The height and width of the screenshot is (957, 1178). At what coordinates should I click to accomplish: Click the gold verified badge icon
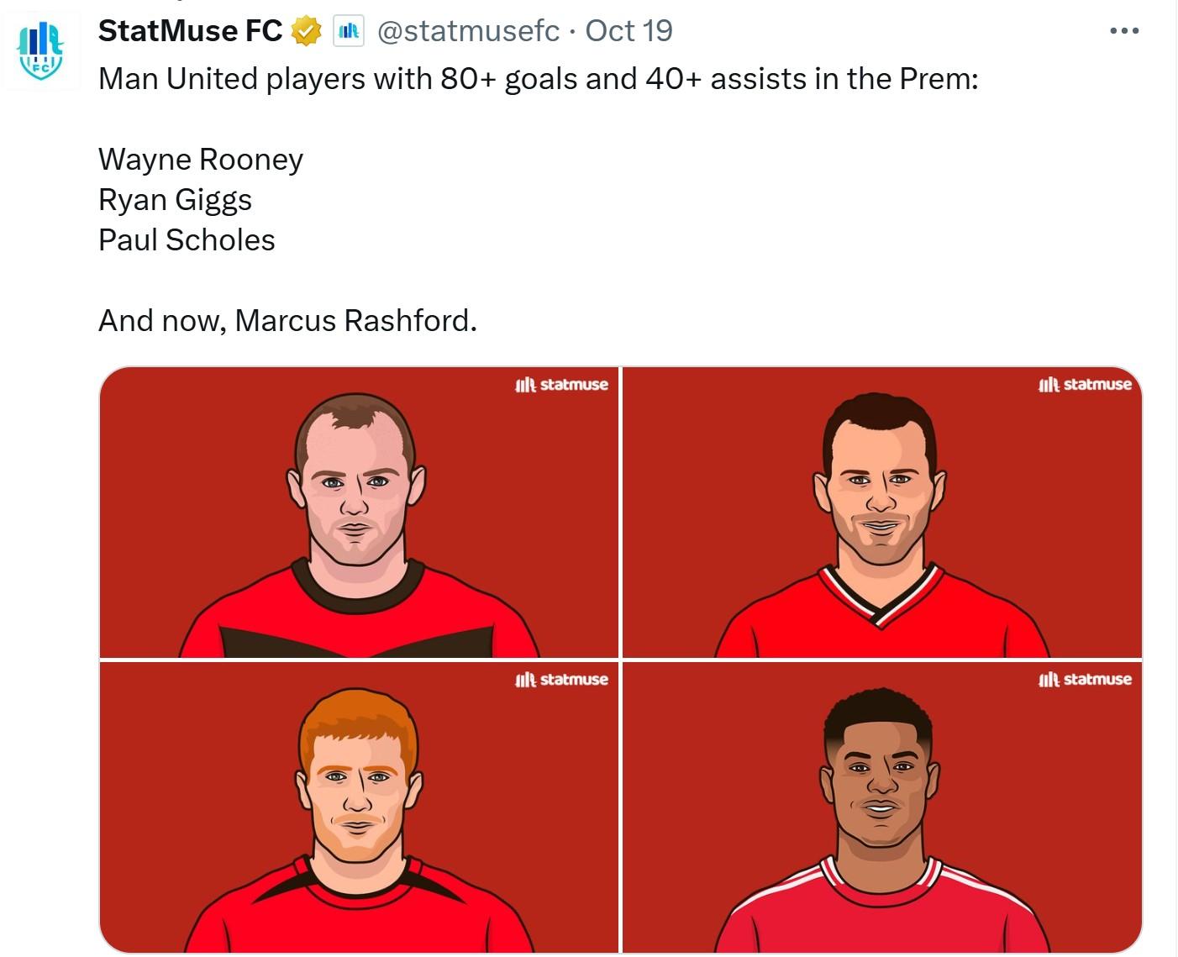(x=306, y=32)
